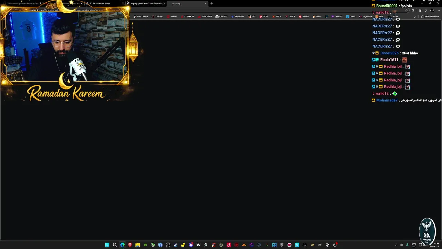442x249 pixels.
Task: Click Fouad00001 username in chat
Action: (x=387, y=6)
